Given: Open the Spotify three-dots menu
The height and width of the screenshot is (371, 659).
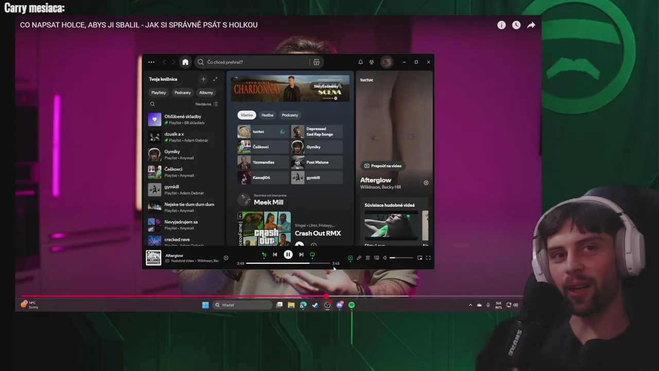Looking at the screenshot, I should (x=151, y=62).
